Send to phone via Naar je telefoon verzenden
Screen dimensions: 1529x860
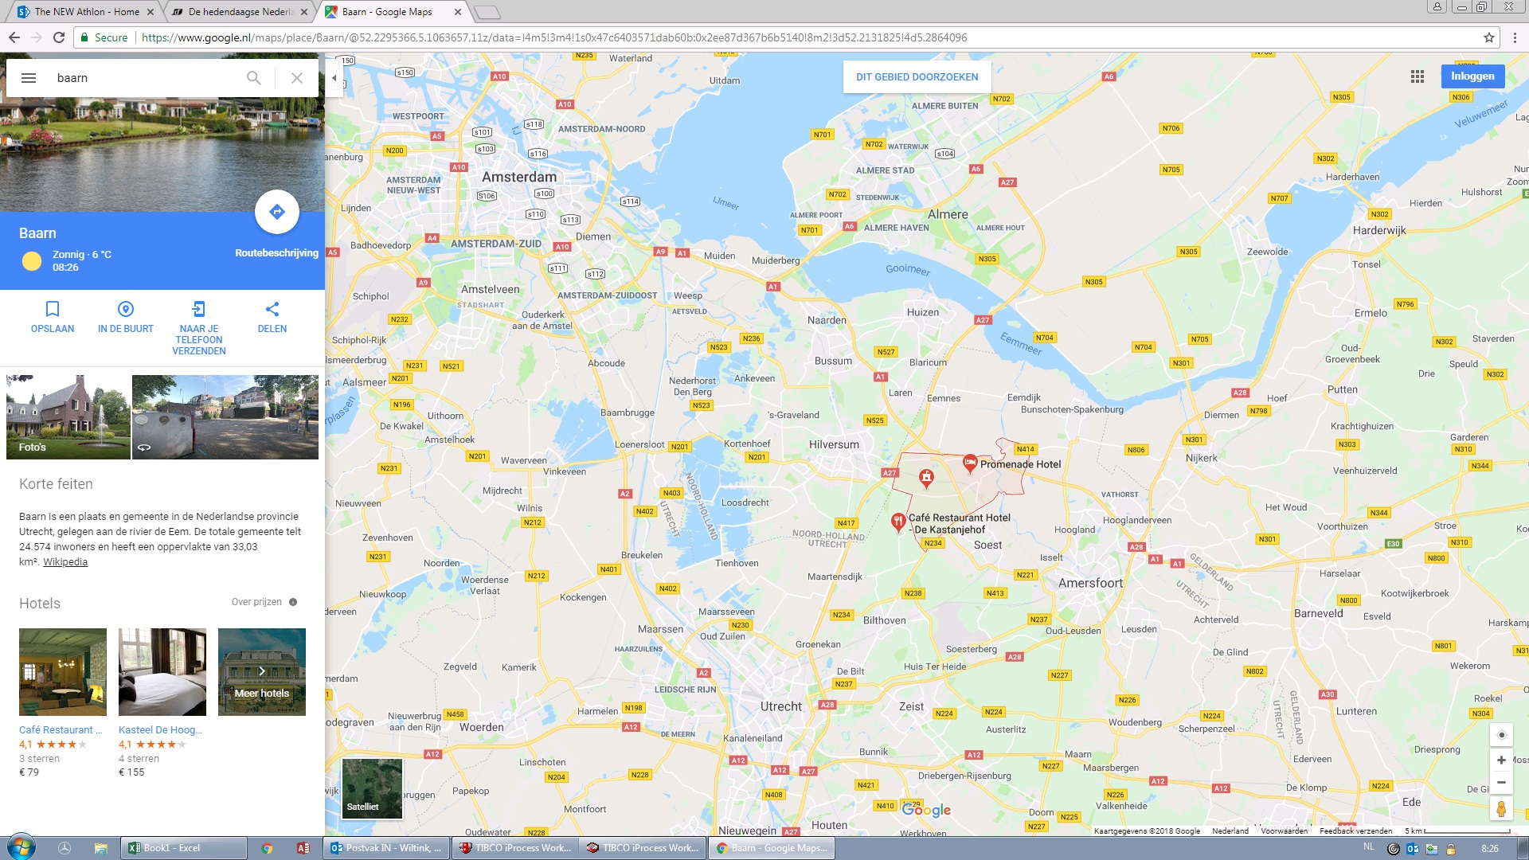pos(199,328)
